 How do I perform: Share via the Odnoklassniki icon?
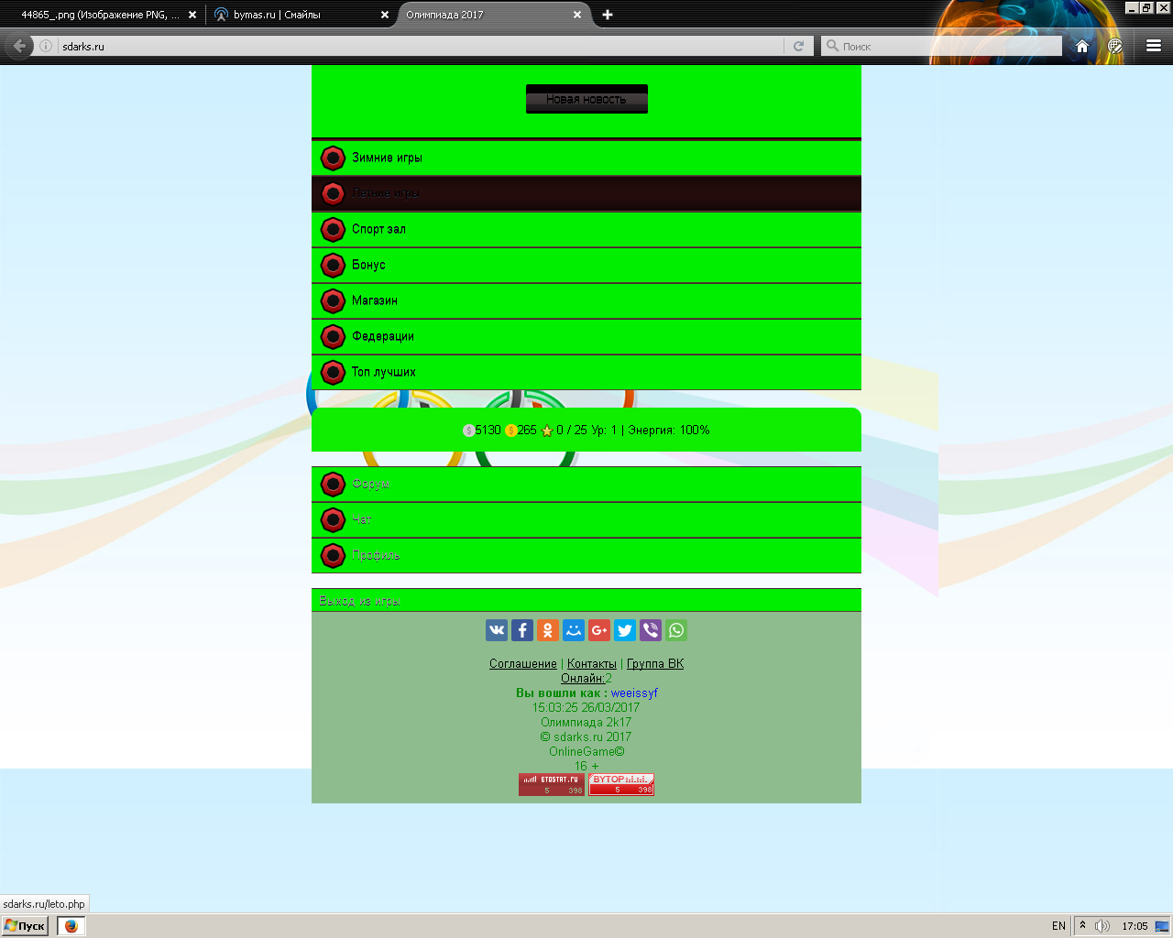point(548,630)
